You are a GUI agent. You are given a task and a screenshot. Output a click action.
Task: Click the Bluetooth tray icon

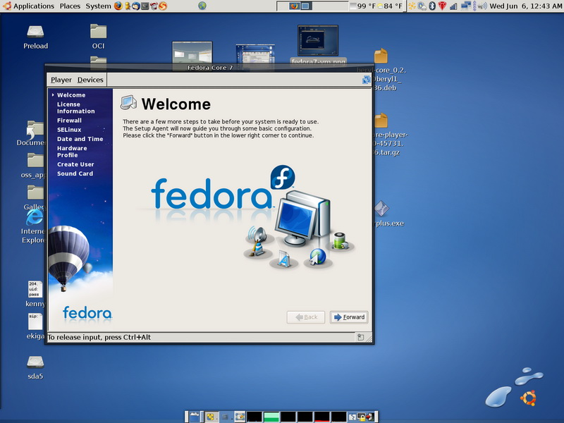pos(431,6)
